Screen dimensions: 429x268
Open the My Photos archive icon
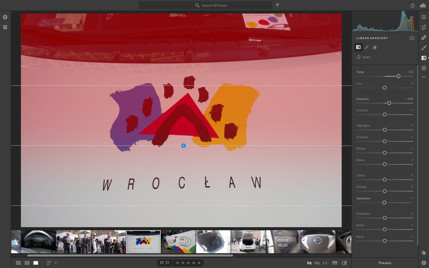pyautogui.click(x=5, y=27)
